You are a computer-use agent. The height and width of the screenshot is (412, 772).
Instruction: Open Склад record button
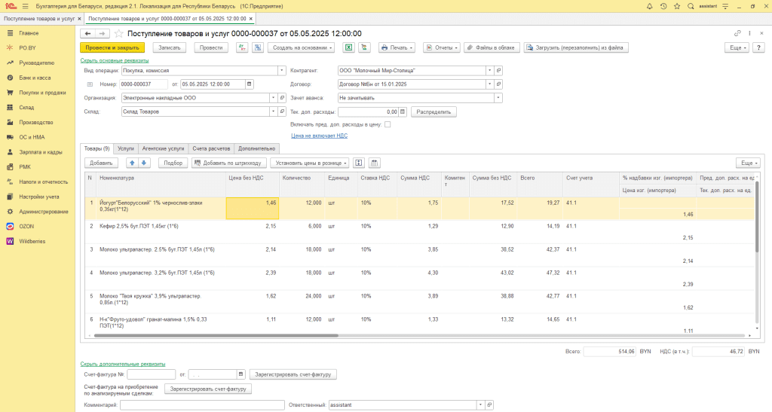[x=282, y=111]
